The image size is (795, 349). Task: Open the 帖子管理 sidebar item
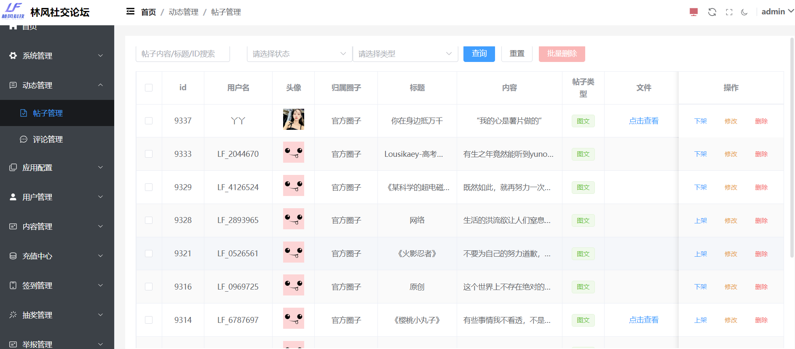coord(57,113)
